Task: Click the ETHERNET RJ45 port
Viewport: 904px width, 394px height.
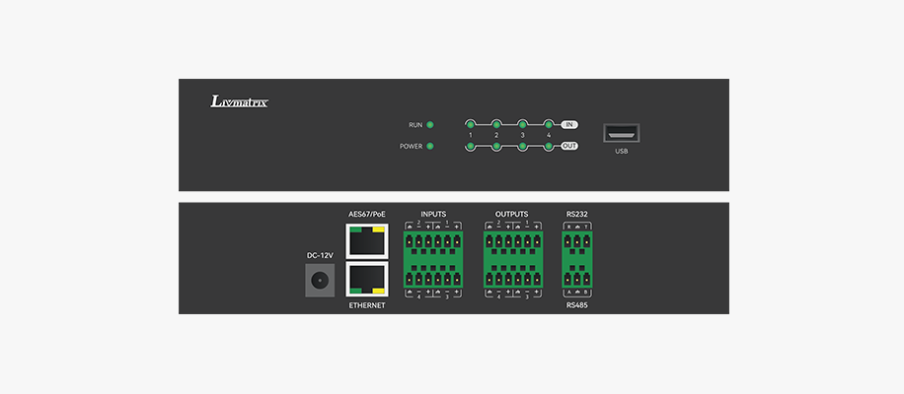Action: [x=365, y=280]
